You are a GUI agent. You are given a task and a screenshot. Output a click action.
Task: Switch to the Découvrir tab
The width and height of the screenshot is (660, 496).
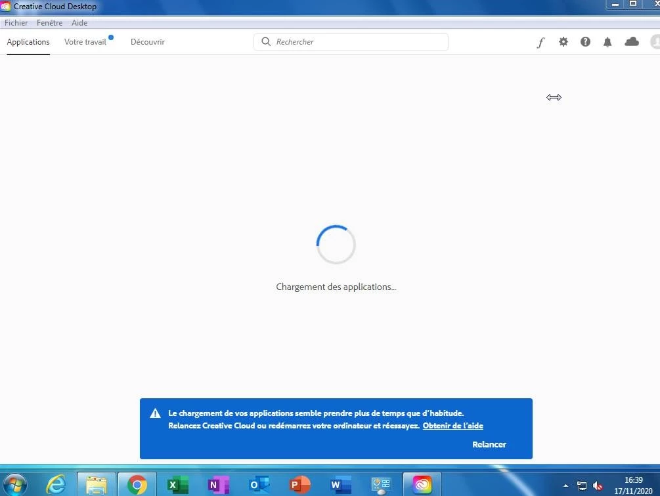(148, 42)
